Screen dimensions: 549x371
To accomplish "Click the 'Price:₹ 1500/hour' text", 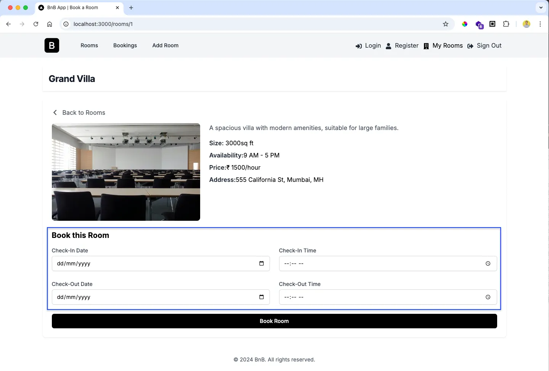I will (x=235, y=167).
